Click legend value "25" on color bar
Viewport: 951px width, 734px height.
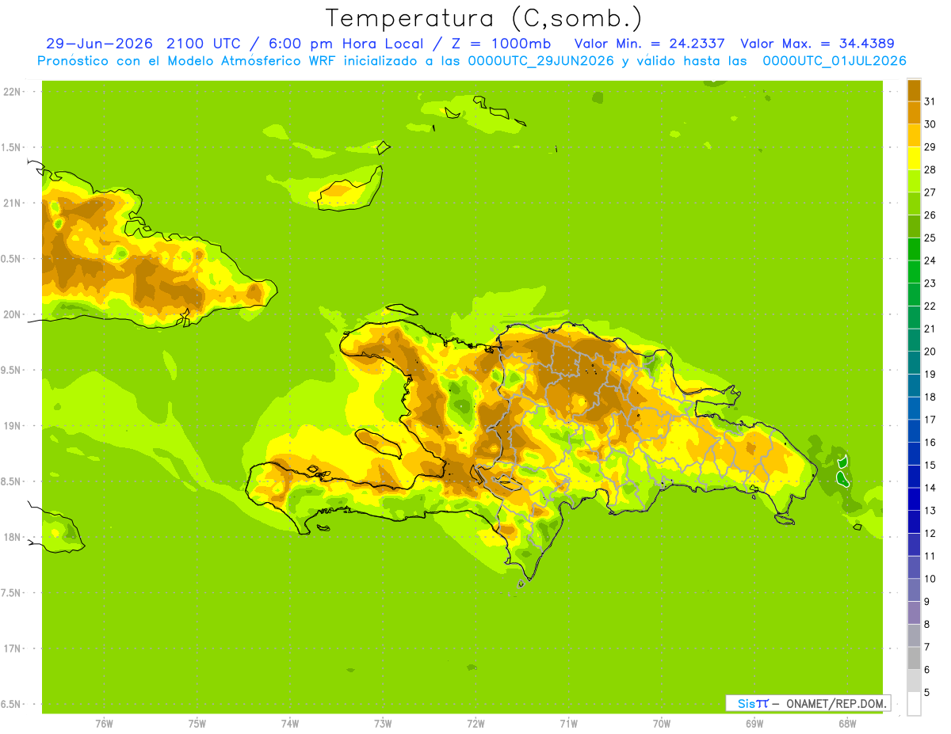tap(930, 238)
